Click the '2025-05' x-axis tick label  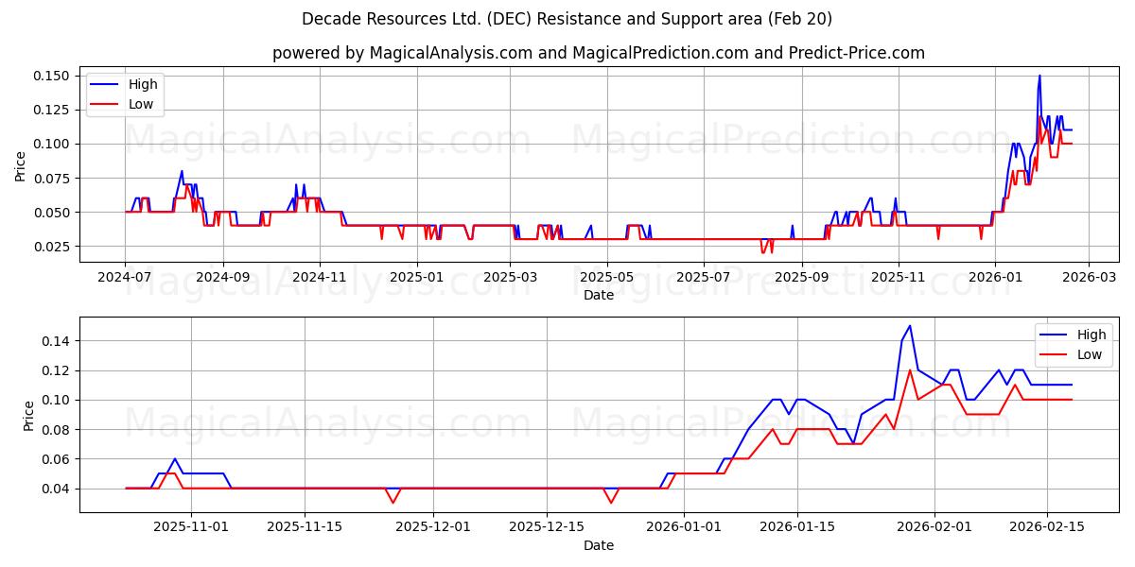(607, 277)
